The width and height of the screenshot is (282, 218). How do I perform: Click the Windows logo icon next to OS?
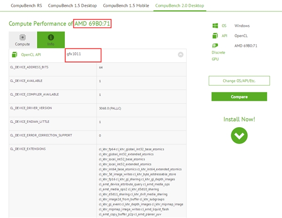[x=215, y=26]
